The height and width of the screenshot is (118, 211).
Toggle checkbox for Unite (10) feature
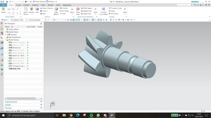pos(9,69)
